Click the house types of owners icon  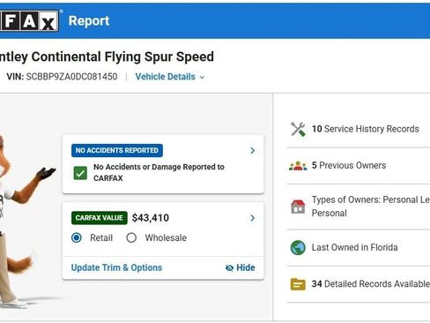click(298, 207)
